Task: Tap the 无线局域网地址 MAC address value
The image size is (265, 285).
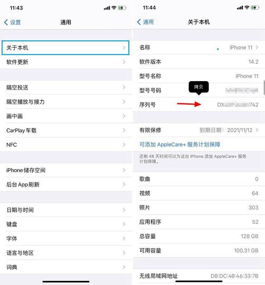Action: tap(234, 276)
